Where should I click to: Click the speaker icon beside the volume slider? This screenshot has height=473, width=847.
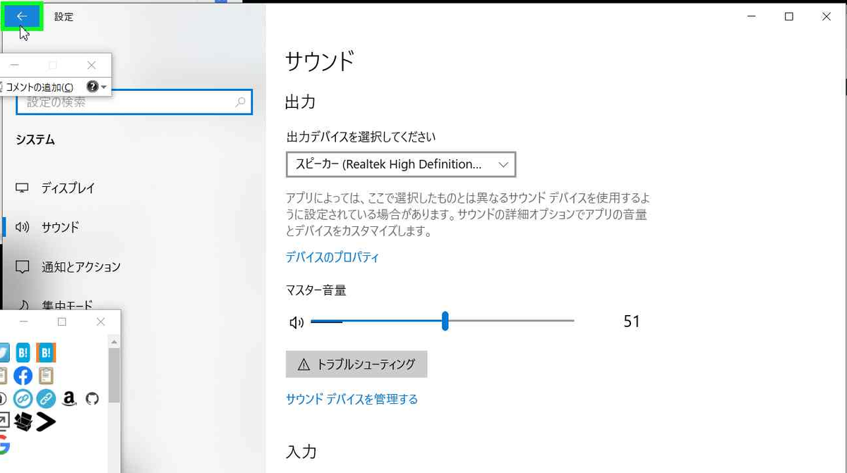click(x=296, y=322)
